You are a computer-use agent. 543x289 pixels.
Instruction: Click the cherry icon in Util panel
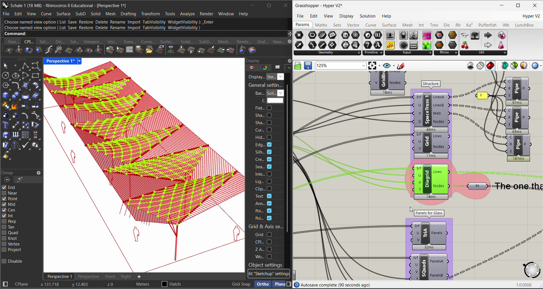pos(465,45)
